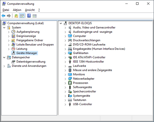Select Audioeingänge und -ausgänge category

[93, 32]
